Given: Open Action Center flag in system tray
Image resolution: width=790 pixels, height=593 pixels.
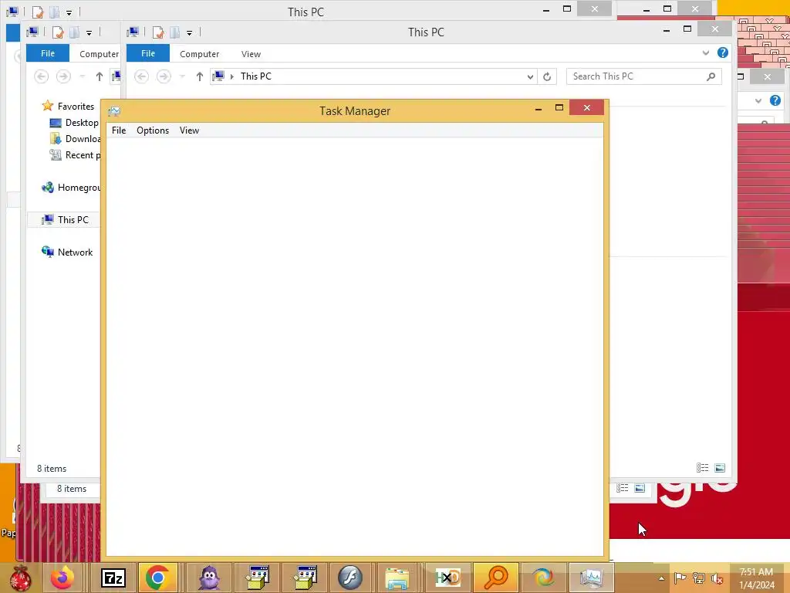Looking at the screenshot, I should click(680, 578).
